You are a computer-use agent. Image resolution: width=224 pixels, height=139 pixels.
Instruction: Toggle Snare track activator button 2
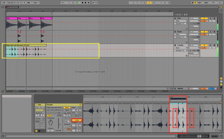(x=204, y=32)
